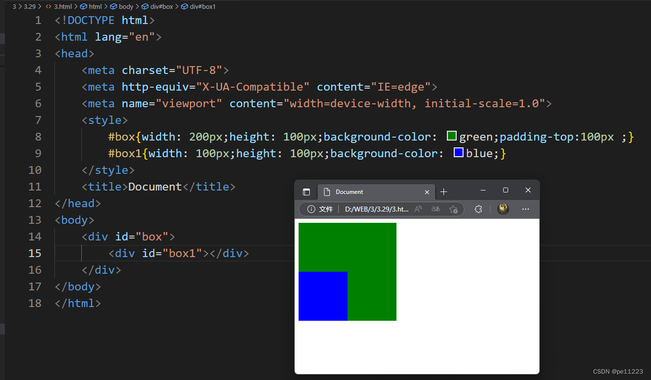
Task: Click the 'IE=edge' content value
Action: [x=400, y=87]
